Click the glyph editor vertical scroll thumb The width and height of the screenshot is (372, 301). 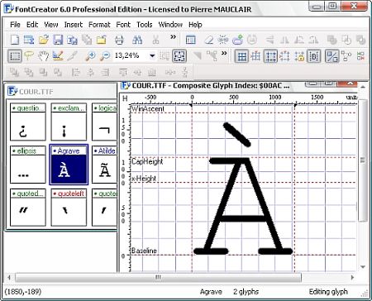[363, 160]
